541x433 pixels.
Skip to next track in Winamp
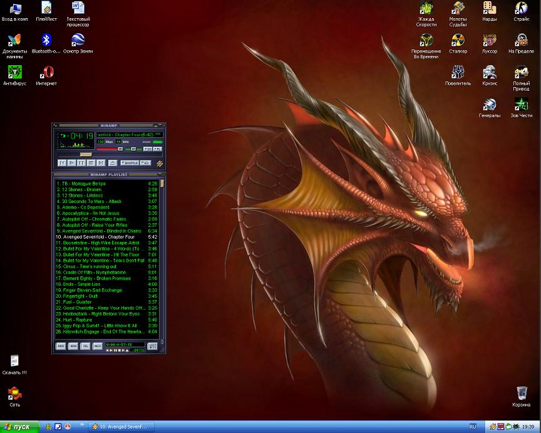tap(101, 163)
